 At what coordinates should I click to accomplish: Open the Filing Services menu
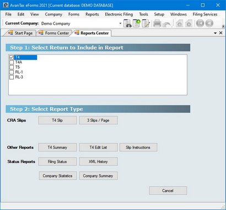pos(205,14)
